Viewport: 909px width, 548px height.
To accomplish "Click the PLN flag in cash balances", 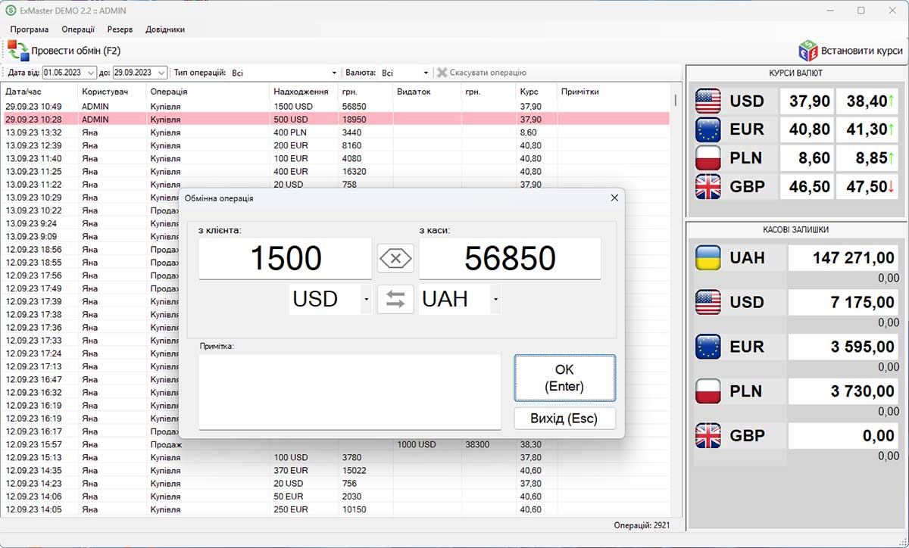I will click(x=708, y=391).
